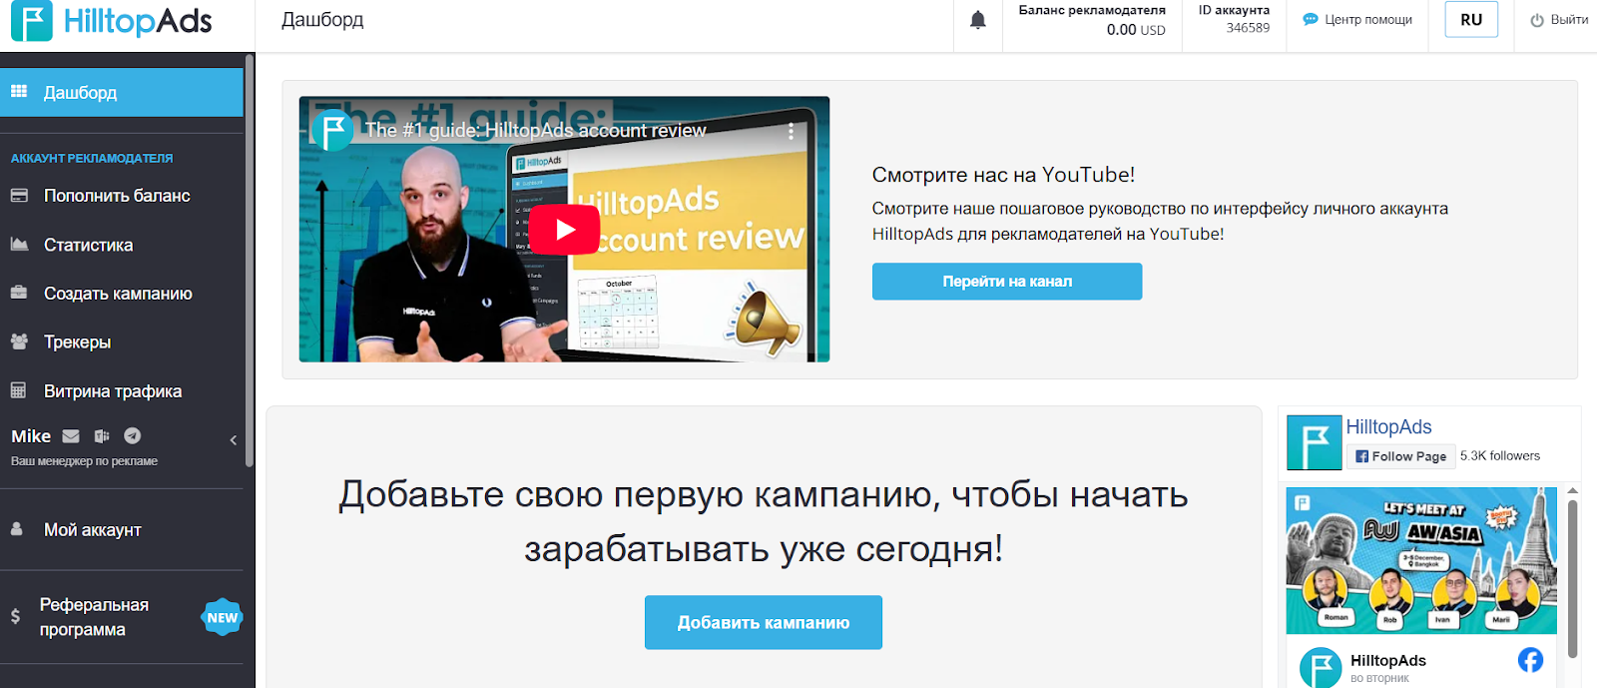This screenshot has width=1597, height=688.
Task: Click the Facebook logo on the post
Action: coord(1530,660)
